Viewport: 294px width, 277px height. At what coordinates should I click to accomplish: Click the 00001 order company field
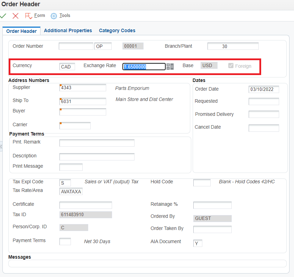coord(133,46)
